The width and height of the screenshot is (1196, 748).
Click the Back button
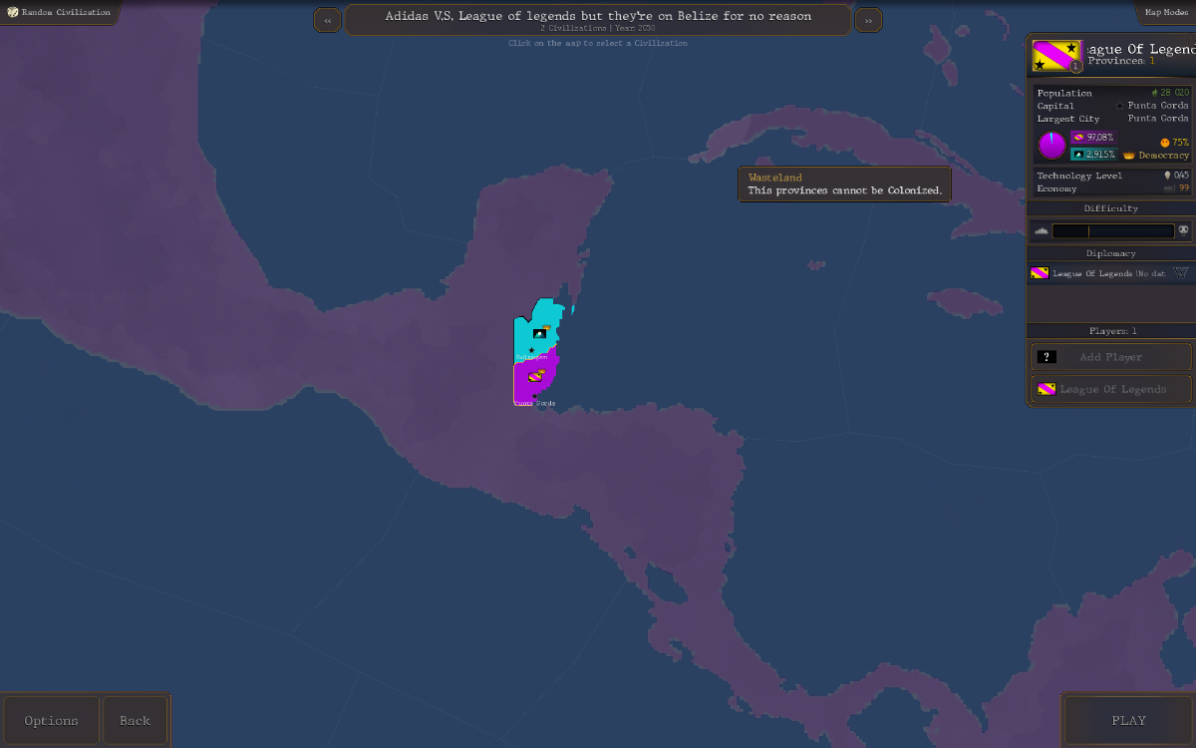tap(135, 720)
